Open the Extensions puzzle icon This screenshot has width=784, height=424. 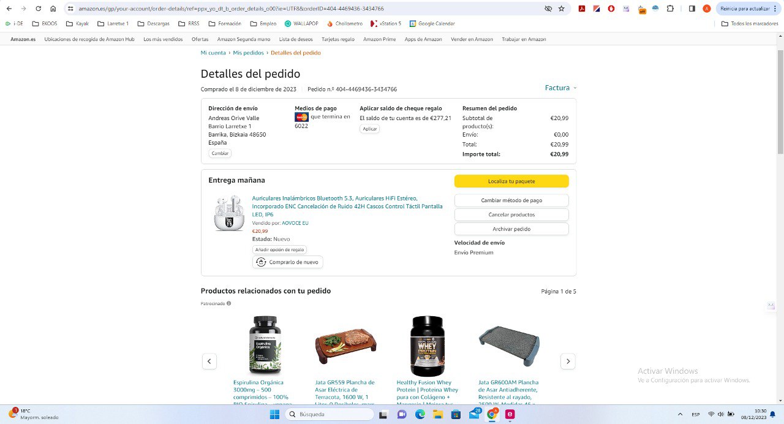click(x=670, y=9)
